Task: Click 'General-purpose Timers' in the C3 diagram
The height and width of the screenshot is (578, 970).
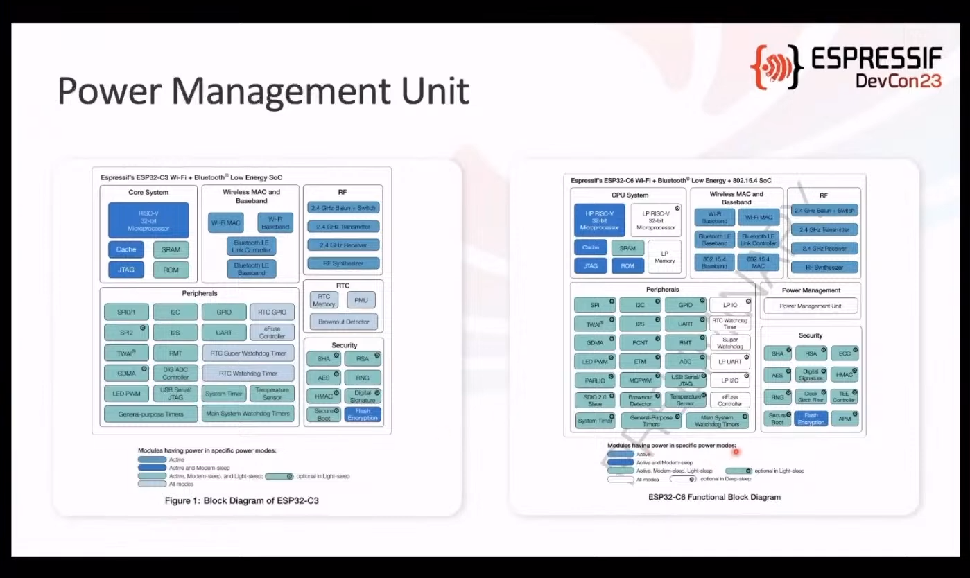Action: click(x=151, y=414)
